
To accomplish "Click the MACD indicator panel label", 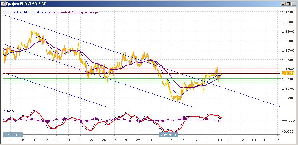I will [x=9, y=111].
